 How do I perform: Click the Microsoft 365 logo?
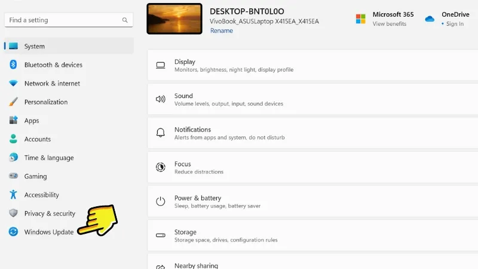point(361,19)
